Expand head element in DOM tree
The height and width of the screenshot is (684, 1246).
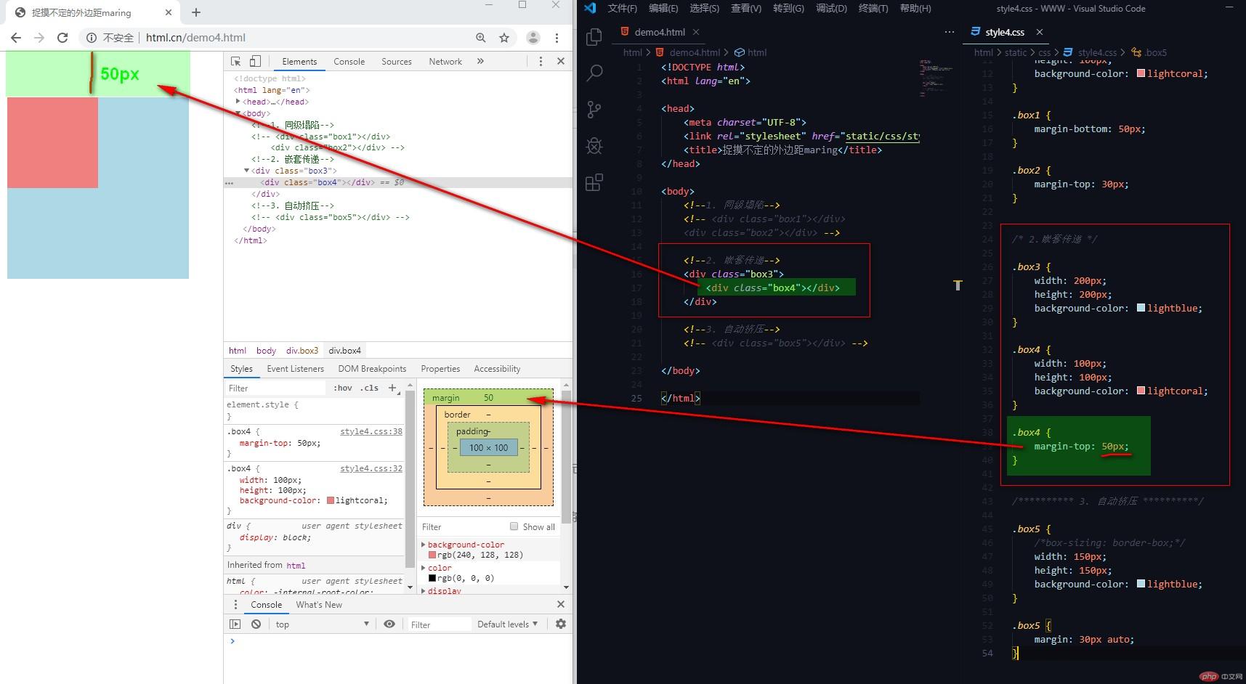click(238, 102)
